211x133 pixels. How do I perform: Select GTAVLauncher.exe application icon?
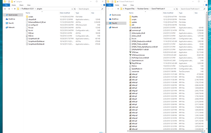130,55
